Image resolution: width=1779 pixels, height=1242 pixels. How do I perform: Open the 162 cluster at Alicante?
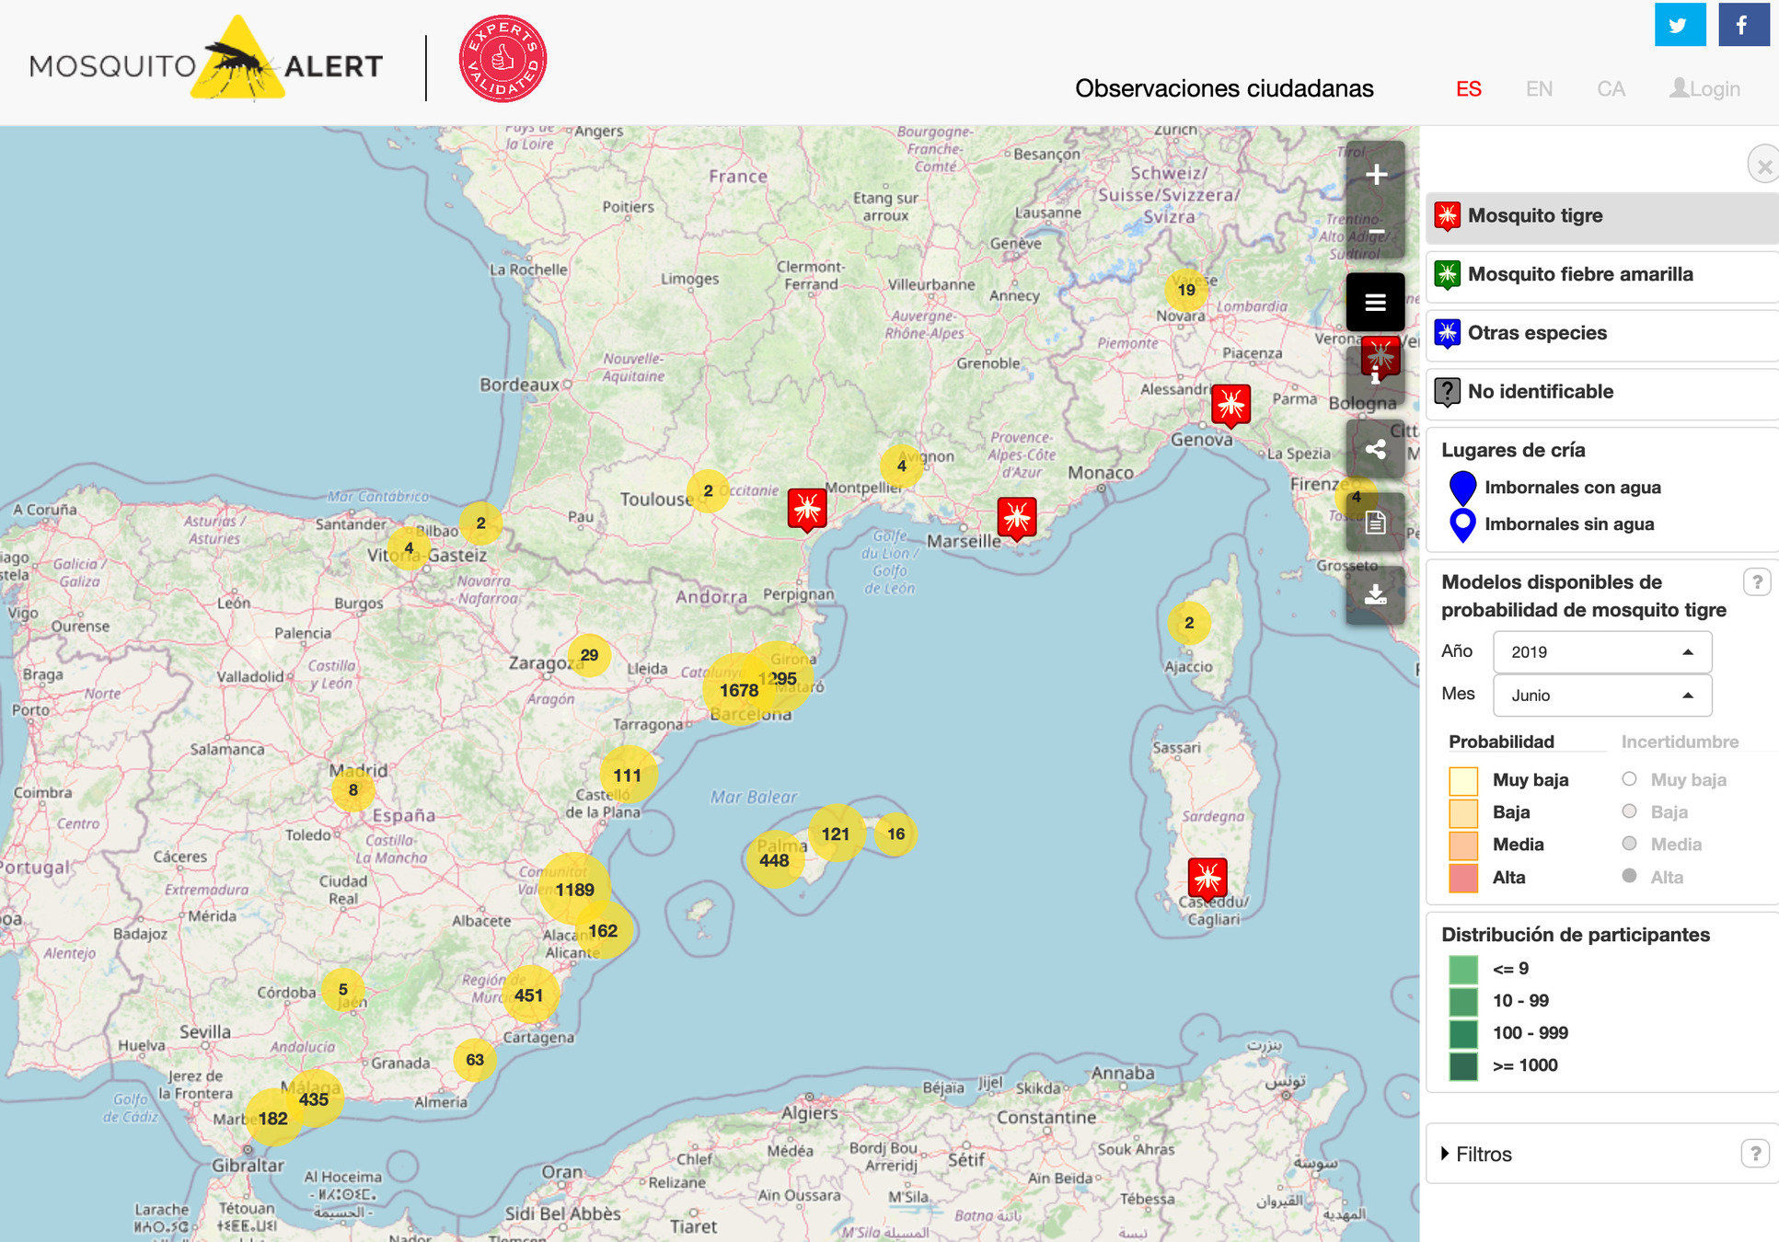pyautogui.click(x=603, y=931)
